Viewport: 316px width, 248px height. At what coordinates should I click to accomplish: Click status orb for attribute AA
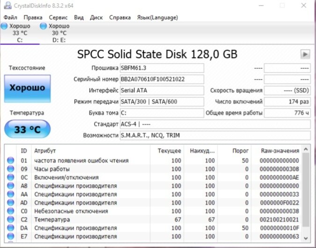click(10, 194)
